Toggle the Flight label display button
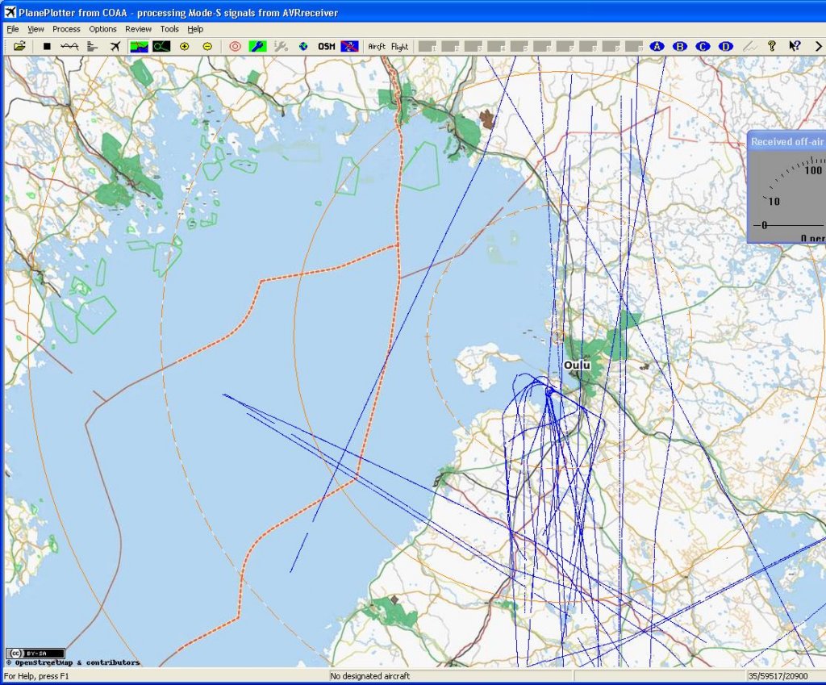 400,46
